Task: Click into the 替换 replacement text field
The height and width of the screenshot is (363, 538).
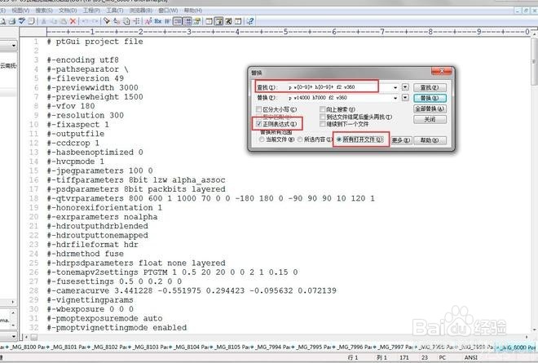Action: 338,98
